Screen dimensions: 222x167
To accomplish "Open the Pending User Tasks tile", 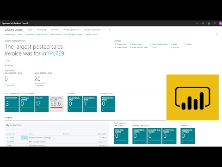I will tap(108, 104).
